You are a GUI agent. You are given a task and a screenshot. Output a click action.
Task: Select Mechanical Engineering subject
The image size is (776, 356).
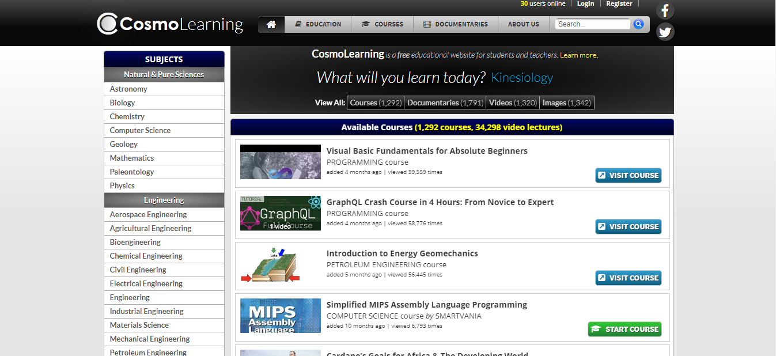[164, 339]
